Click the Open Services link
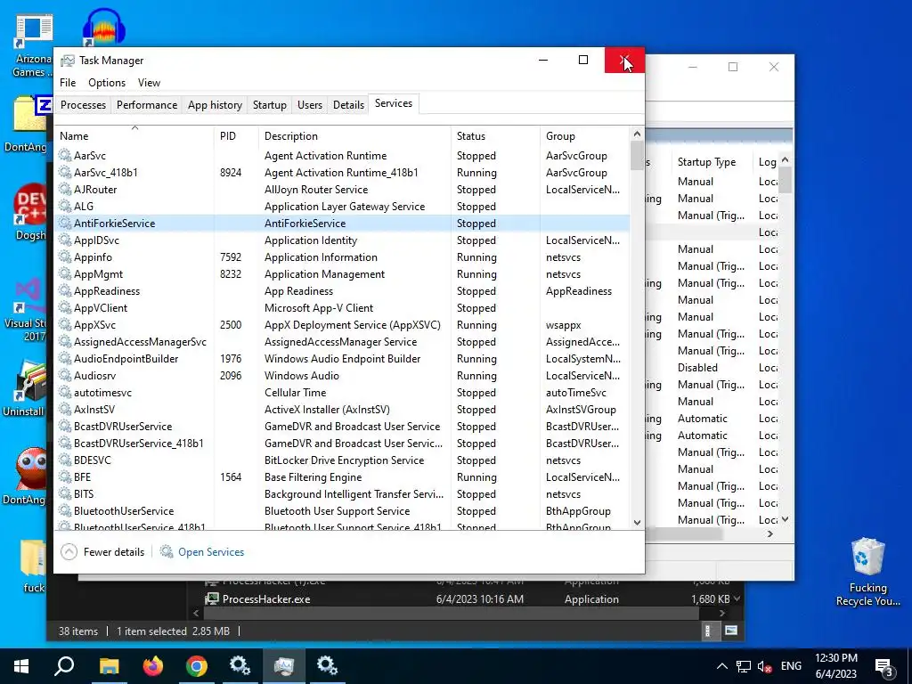Viewport: 912px width, 684px height. tap(211, 552)
